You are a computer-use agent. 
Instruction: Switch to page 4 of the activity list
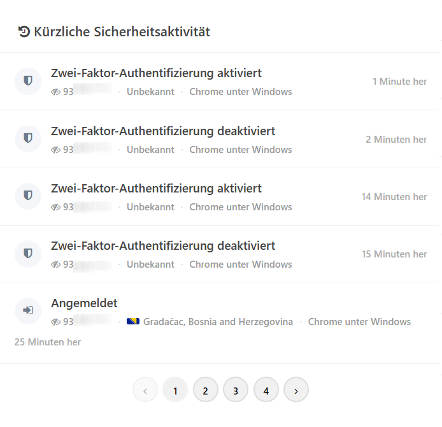[266, 391]
